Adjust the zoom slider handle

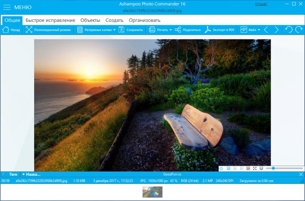pyautogui.click(x=273, y=169)
